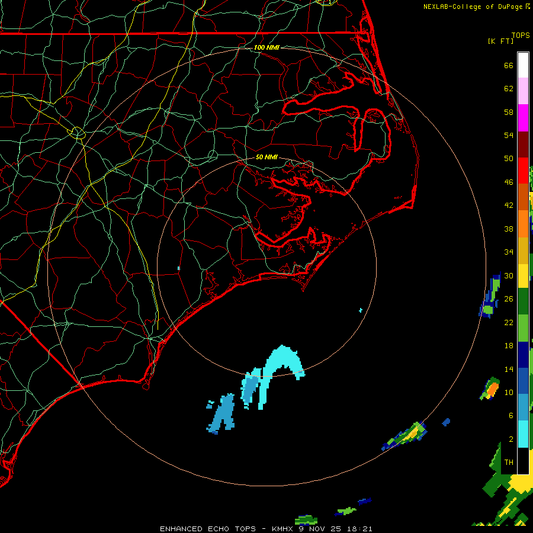Pick the 42 legend value
Viewport: 533px width, 533px height.
pyautogui.click(x=509, y=205)
